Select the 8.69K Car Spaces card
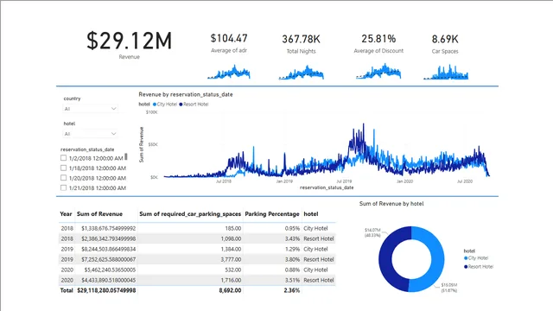The image size is (553, 311). (x=445, y=44)
